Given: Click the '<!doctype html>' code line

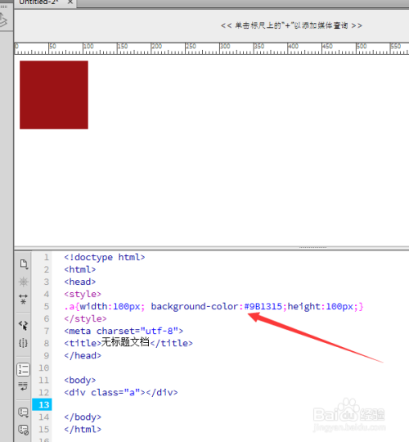Looking at the screenshot, I should [105, 257].
